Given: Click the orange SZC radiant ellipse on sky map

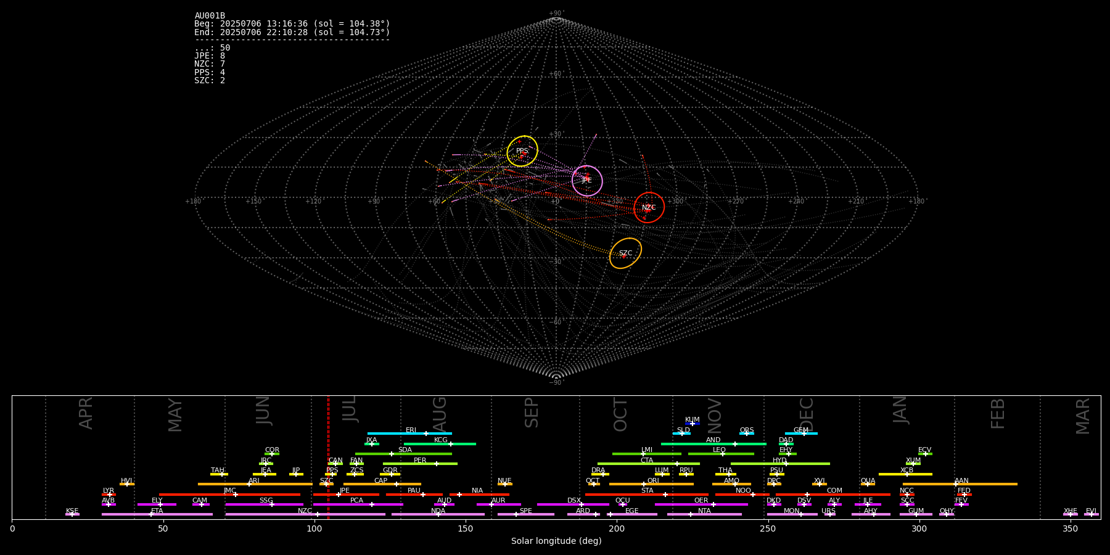Looking at the screenshot, I should coord(625,253).
